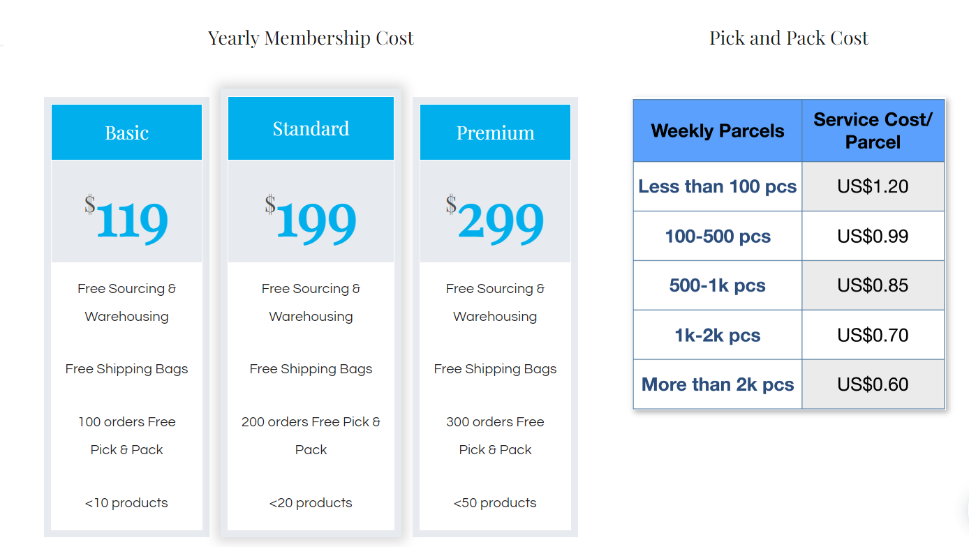The height and width of the screenshot is (547, 969).
Task: Click the <50 products text in Premium
Action: pyautogui.click(x=495, y=502)
